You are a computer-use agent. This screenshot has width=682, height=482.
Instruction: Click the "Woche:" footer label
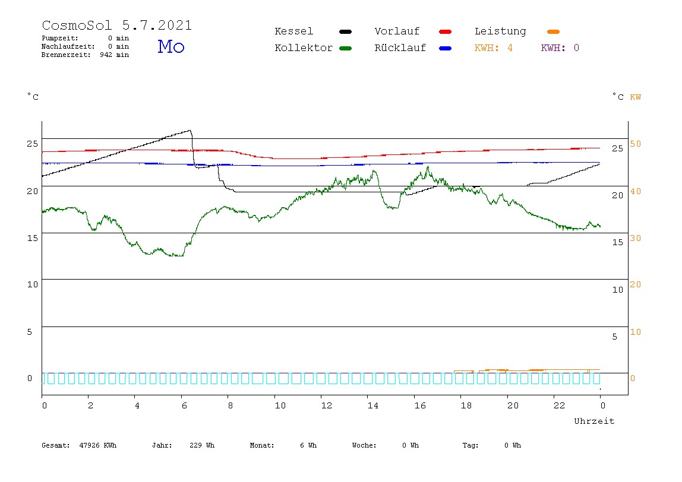click(x=364, y=445)
